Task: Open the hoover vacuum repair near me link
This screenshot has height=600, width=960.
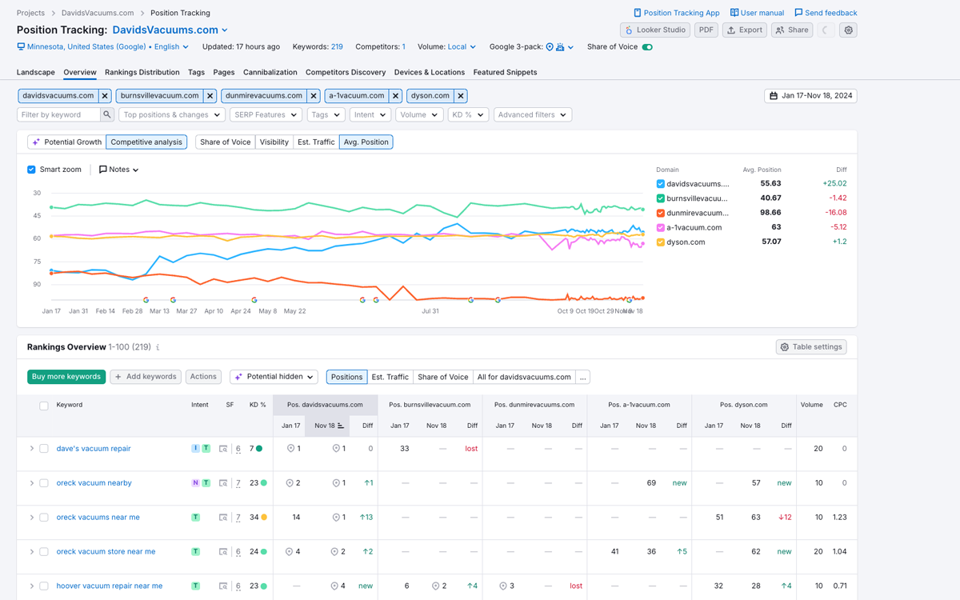Action: point(109,586)
